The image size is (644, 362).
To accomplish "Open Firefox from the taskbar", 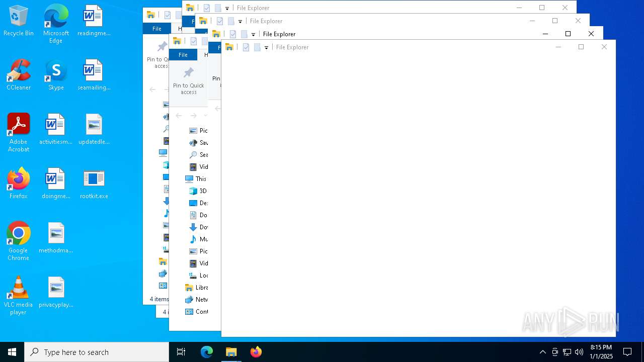I will (256, 352).
